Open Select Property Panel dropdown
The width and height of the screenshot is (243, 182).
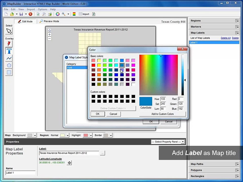click(168, 142)
